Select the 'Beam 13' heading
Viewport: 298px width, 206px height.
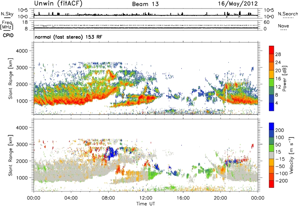(x=145, y=4)
